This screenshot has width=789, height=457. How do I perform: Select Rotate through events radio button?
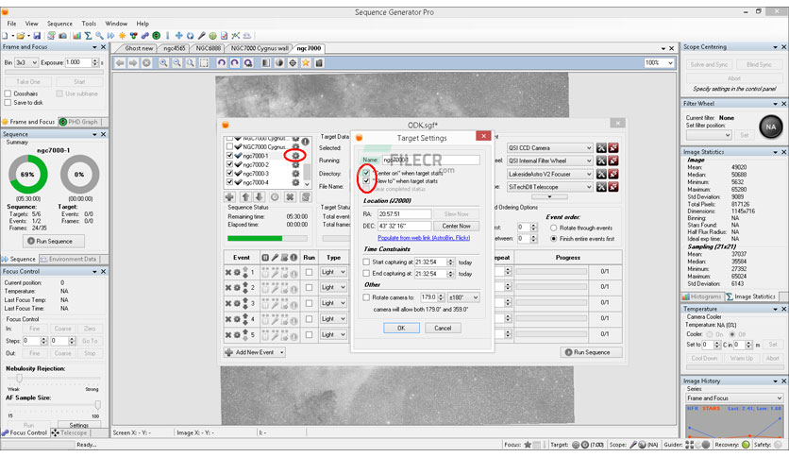pos(551,228)
